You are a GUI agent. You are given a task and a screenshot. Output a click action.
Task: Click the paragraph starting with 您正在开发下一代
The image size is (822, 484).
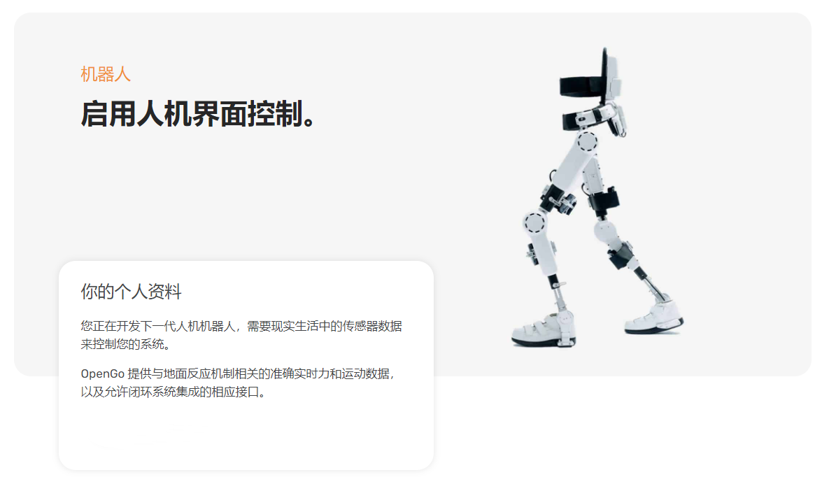pyautogui.click(x=241, y=335)
